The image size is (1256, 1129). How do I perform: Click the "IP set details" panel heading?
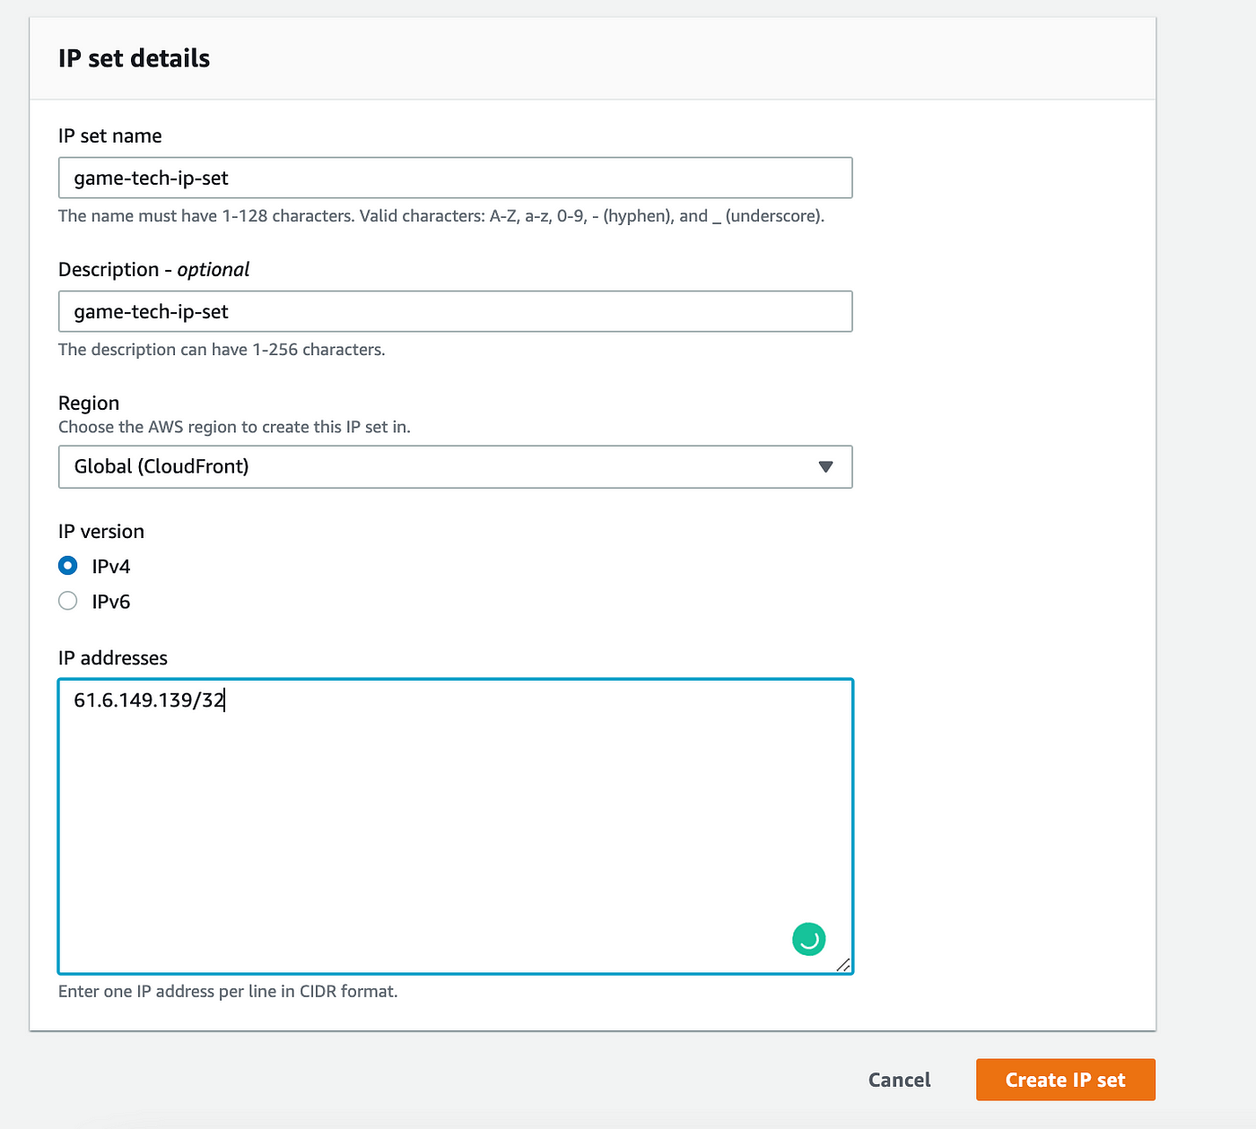pos(135,58)
